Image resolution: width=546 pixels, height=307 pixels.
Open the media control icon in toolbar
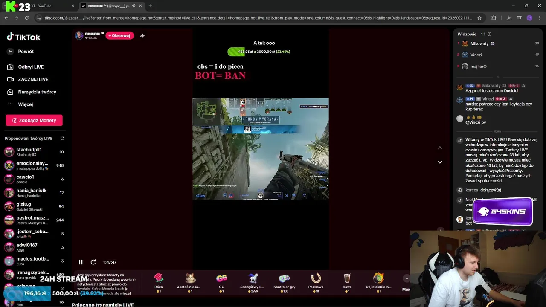[x=519, y=18]
